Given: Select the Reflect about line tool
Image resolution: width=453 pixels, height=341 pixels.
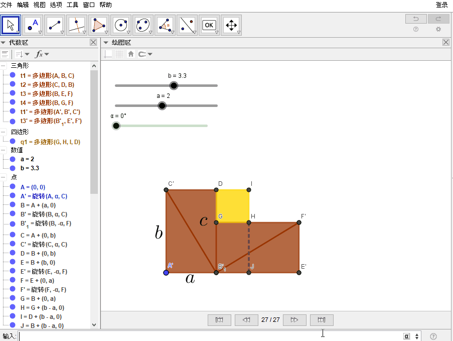Looking at the screenshot, I should (187, 25).
